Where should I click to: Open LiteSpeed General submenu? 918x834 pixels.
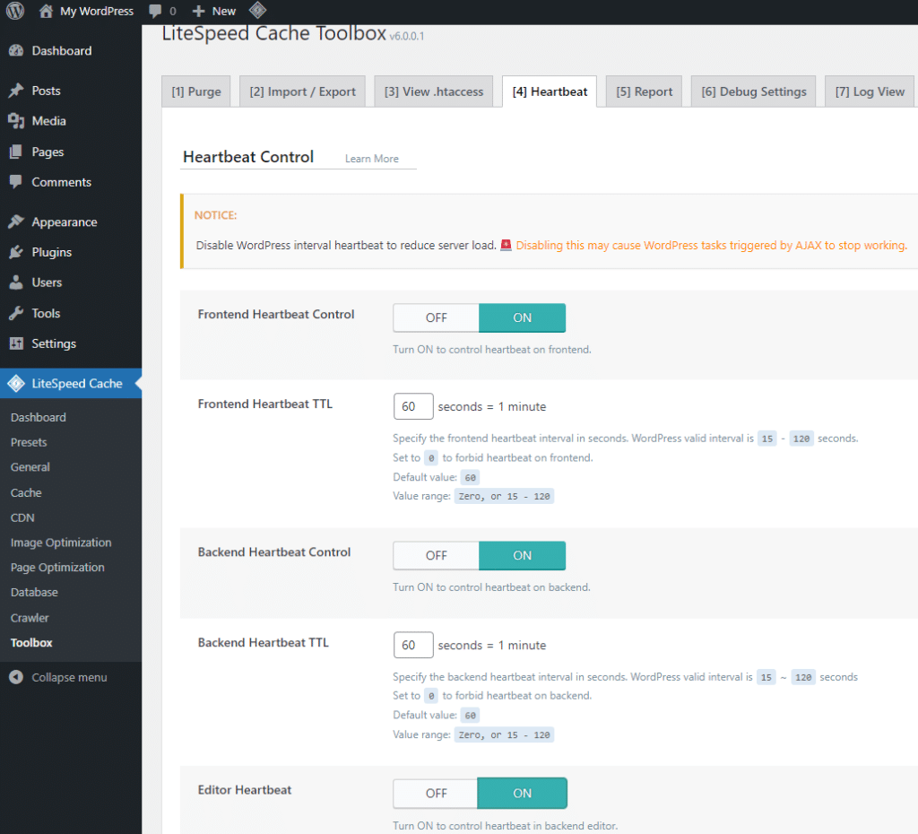30,467
